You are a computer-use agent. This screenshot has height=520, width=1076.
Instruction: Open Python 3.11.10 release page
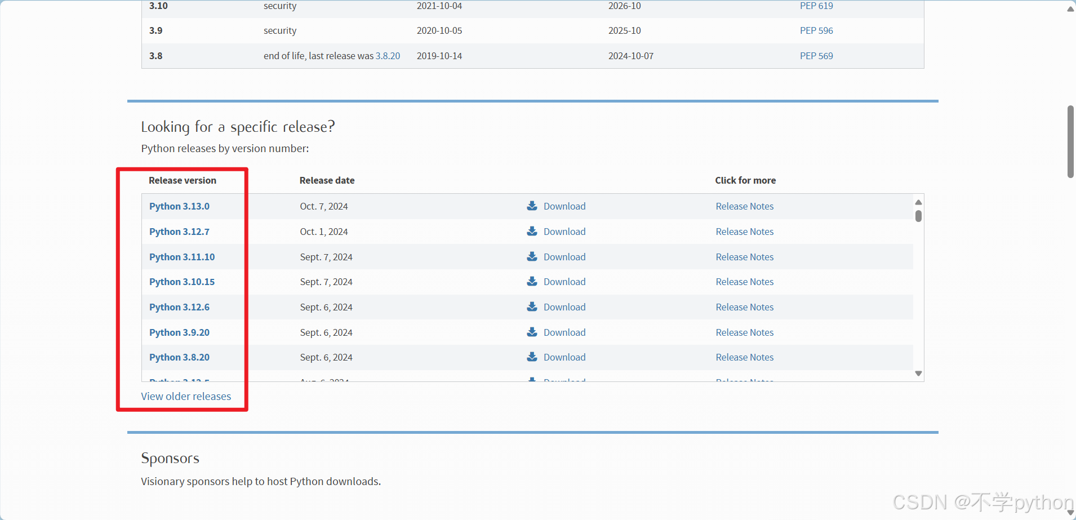[x=182, y=257]
